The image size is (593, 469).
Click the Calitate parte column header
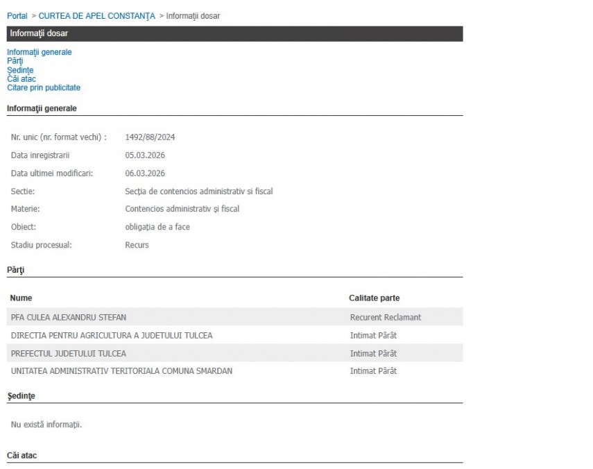[x=374, y=298]
